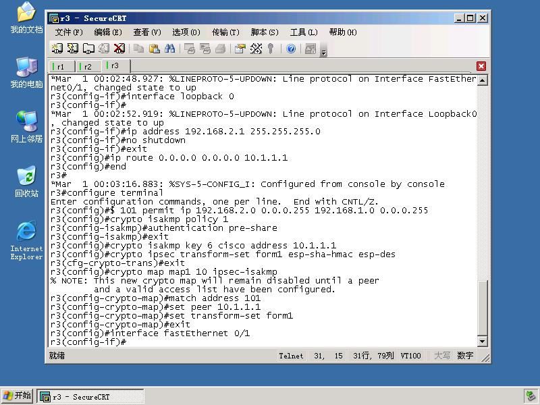Switch to the r1 session tab
Image resolution: width=540 pixels, height=405 pixels.
pos(61,66)
